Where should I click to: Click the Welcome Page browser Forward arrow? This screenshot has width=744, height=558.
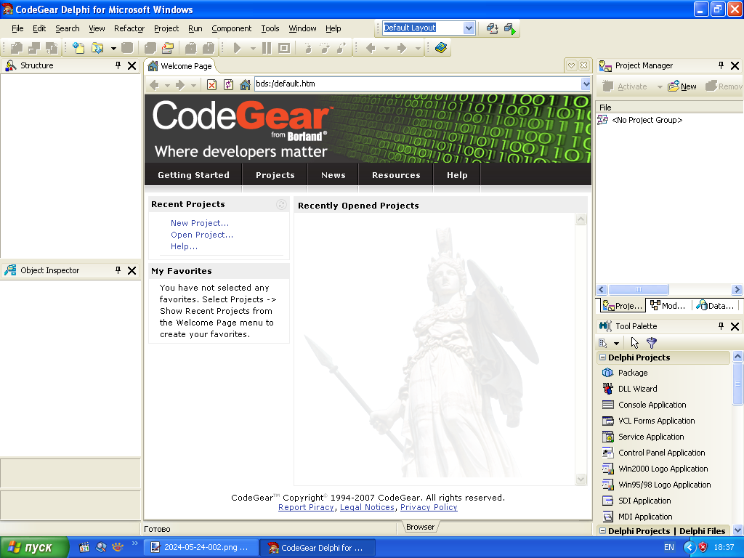[x=180, y=85]
